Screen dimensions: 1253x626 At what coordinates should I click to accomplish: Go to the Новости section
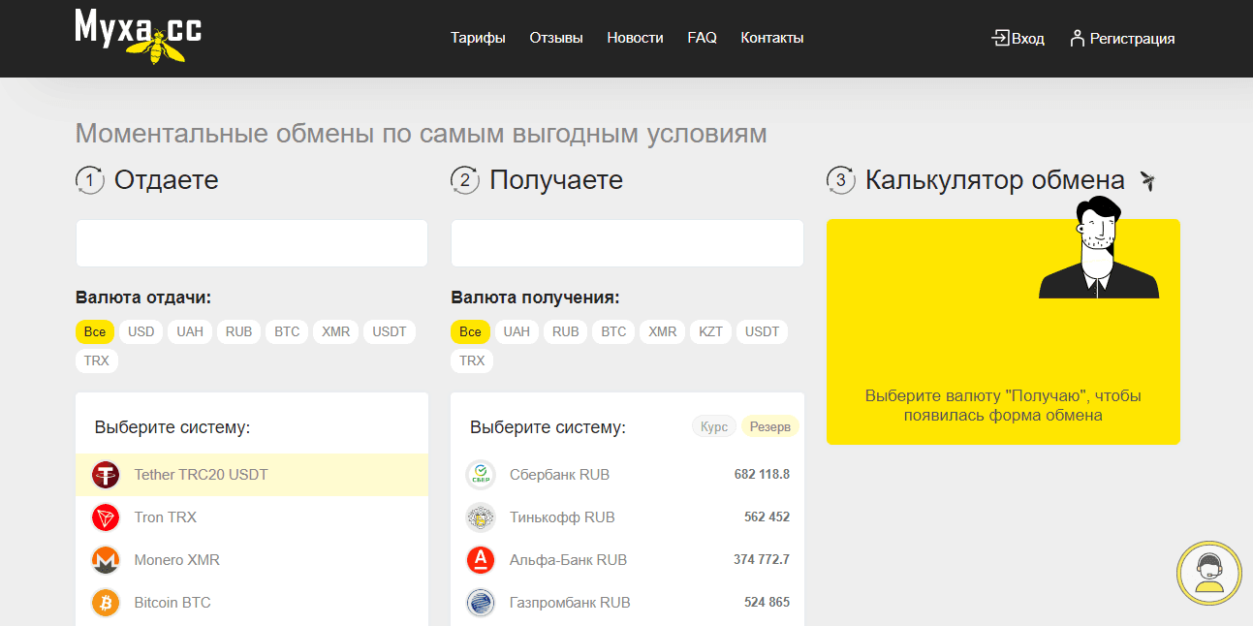635,38
